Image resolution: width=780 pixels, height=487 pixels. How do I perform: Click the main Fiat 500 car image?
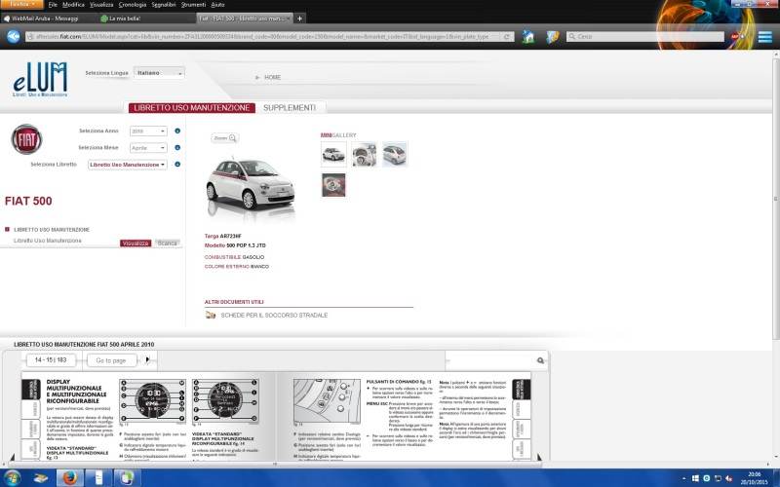(x=251, y=185)
